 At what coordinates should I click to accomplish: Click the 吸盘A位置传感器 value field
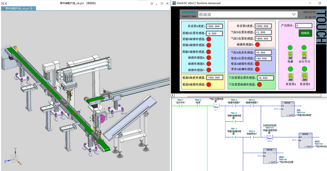pos(263,59)
